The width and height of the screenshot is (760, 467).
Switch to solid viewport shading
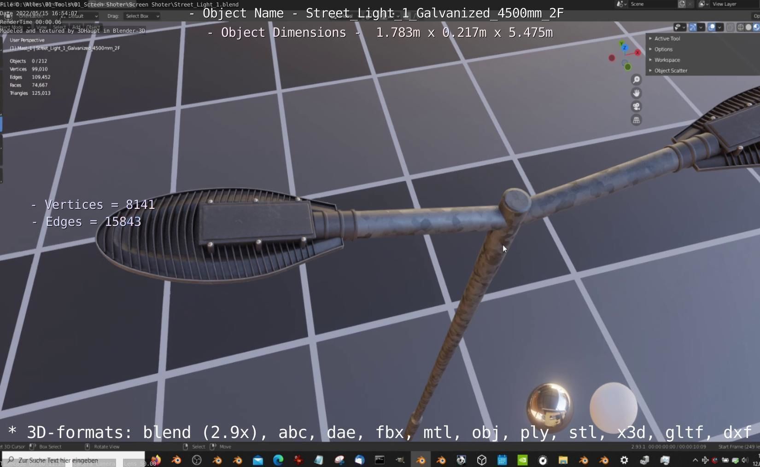click(x=748, y=27)
